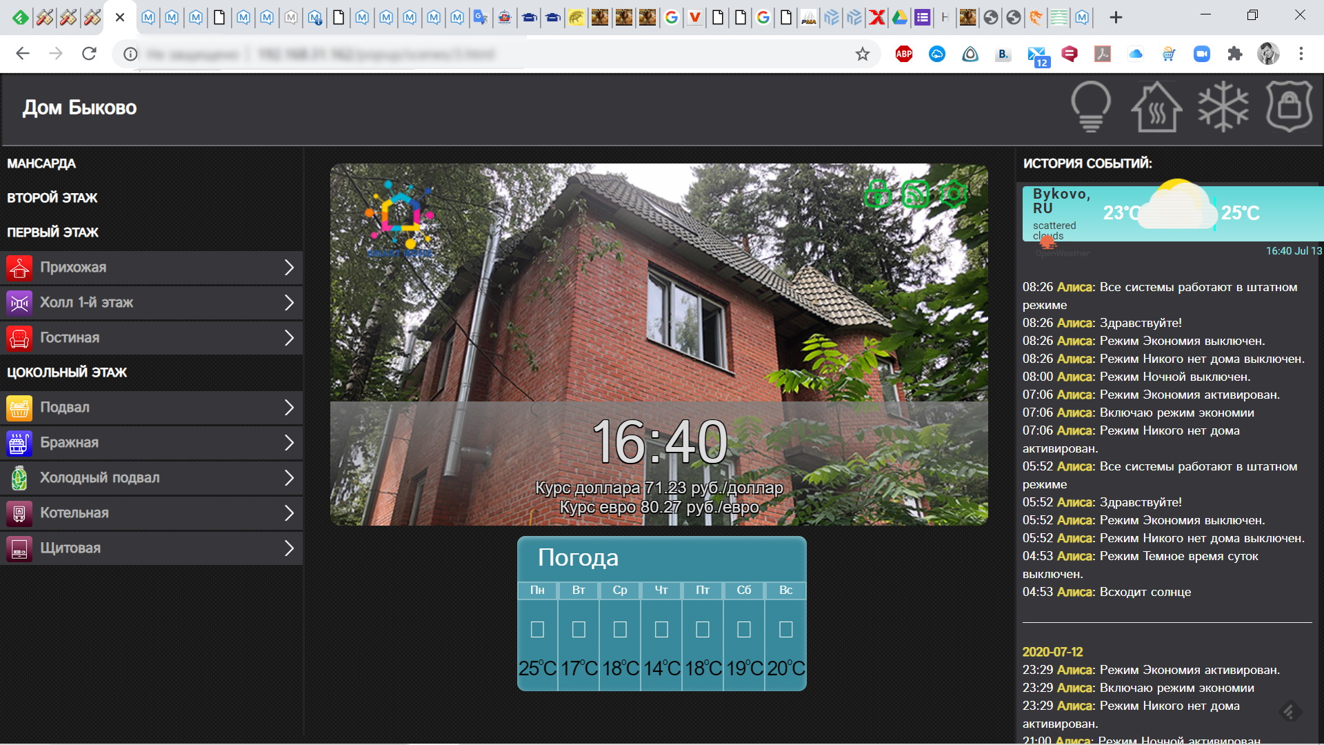1324x745 pixels.
Task: Open the ВТОРОЙ ЭТАЖ floor section
Action: (x=52, y=198)
